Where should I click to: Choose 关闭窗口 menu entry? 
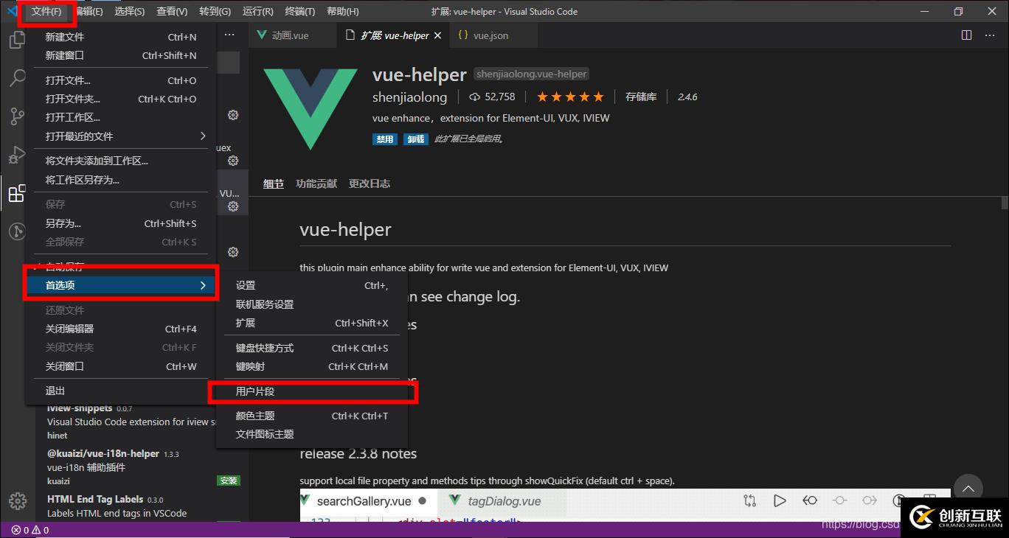[x=122, y=366]
